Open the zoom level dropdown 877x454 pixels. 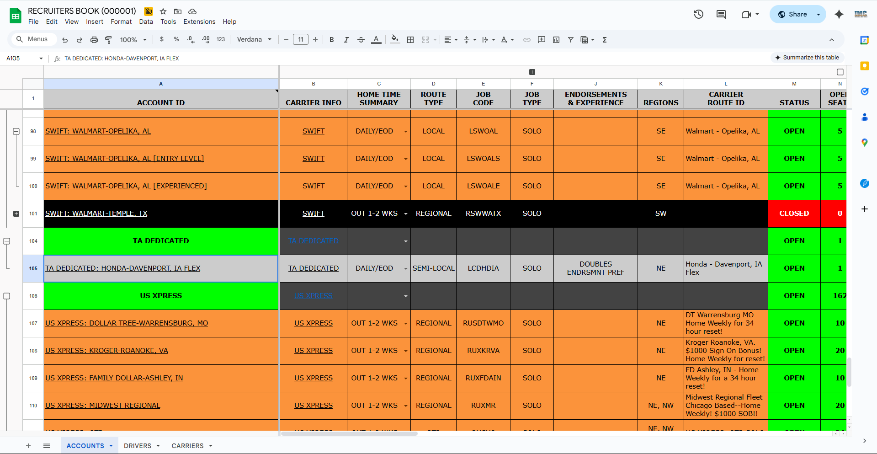click(133, 40)
